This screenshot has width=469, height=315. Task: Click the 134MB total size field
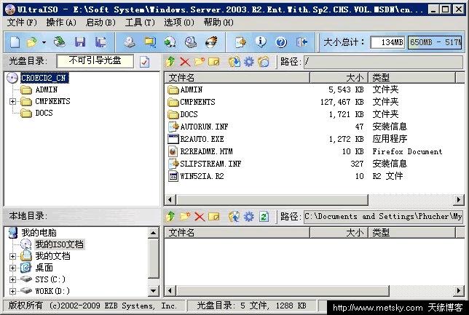point(387,42)
